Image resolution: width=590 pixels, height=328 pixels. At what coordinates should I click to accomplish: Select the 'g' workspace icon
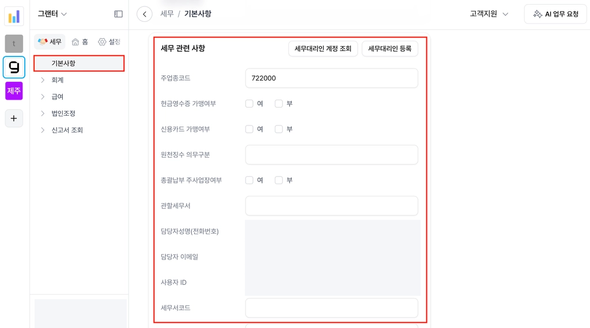(x=14, y=67)
